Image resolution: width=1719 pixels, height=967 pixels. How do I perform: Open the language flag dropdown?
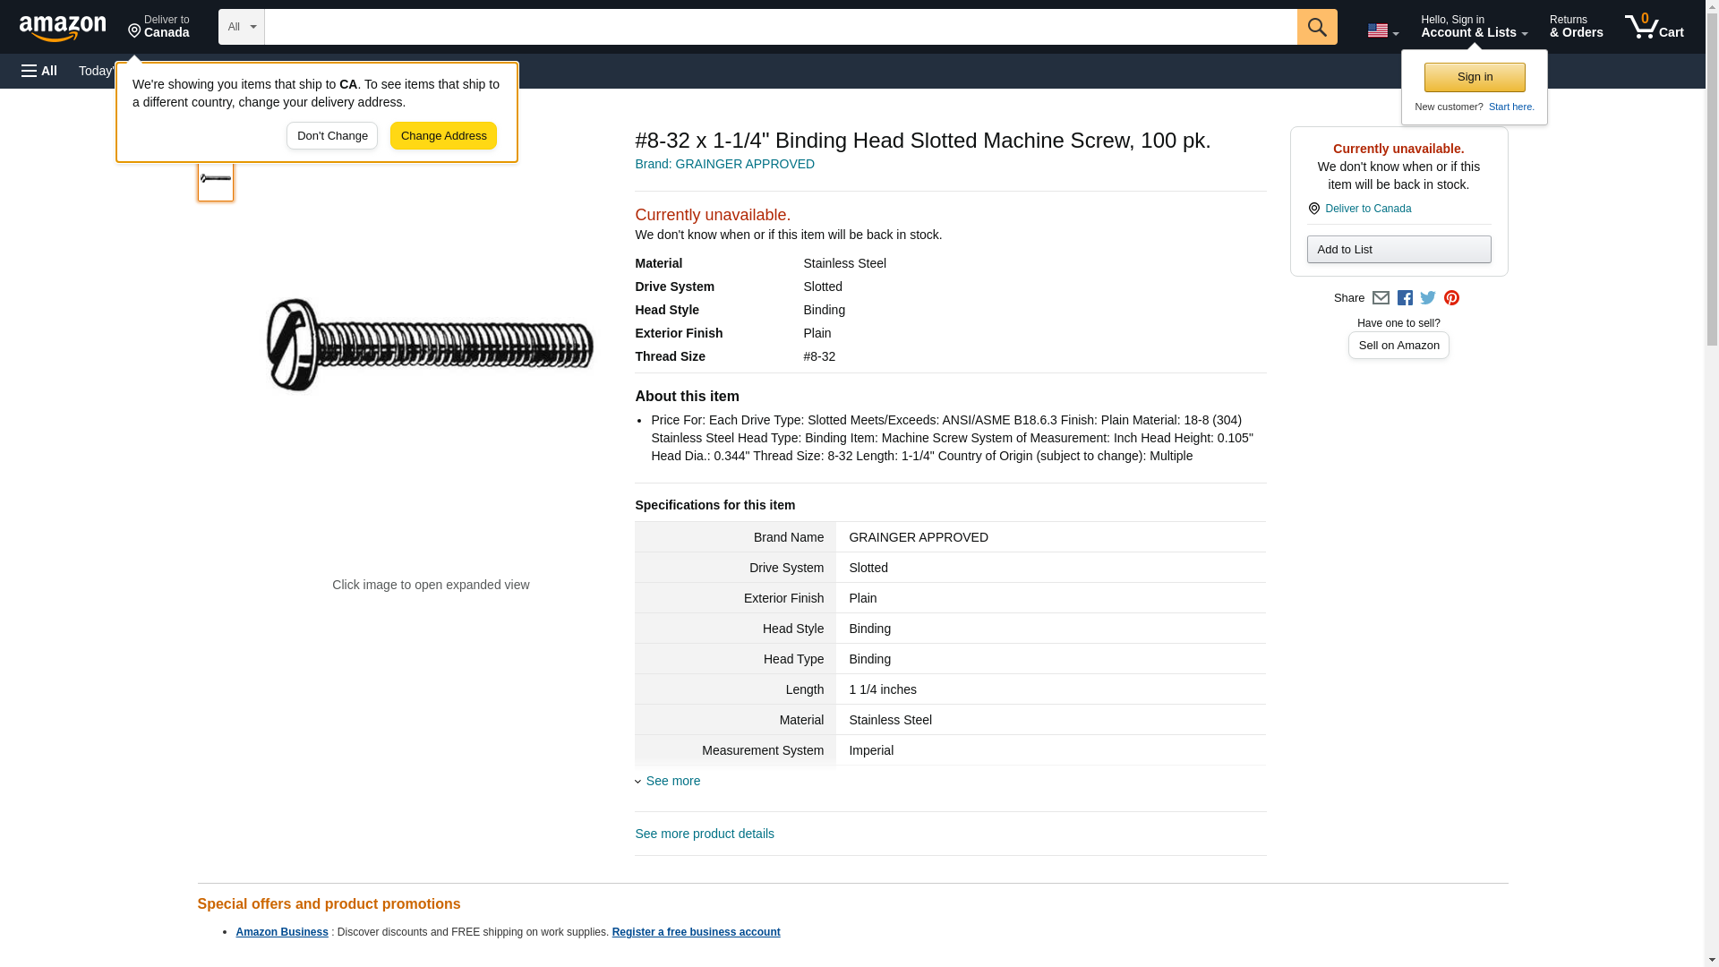[x=1382, y=30]
